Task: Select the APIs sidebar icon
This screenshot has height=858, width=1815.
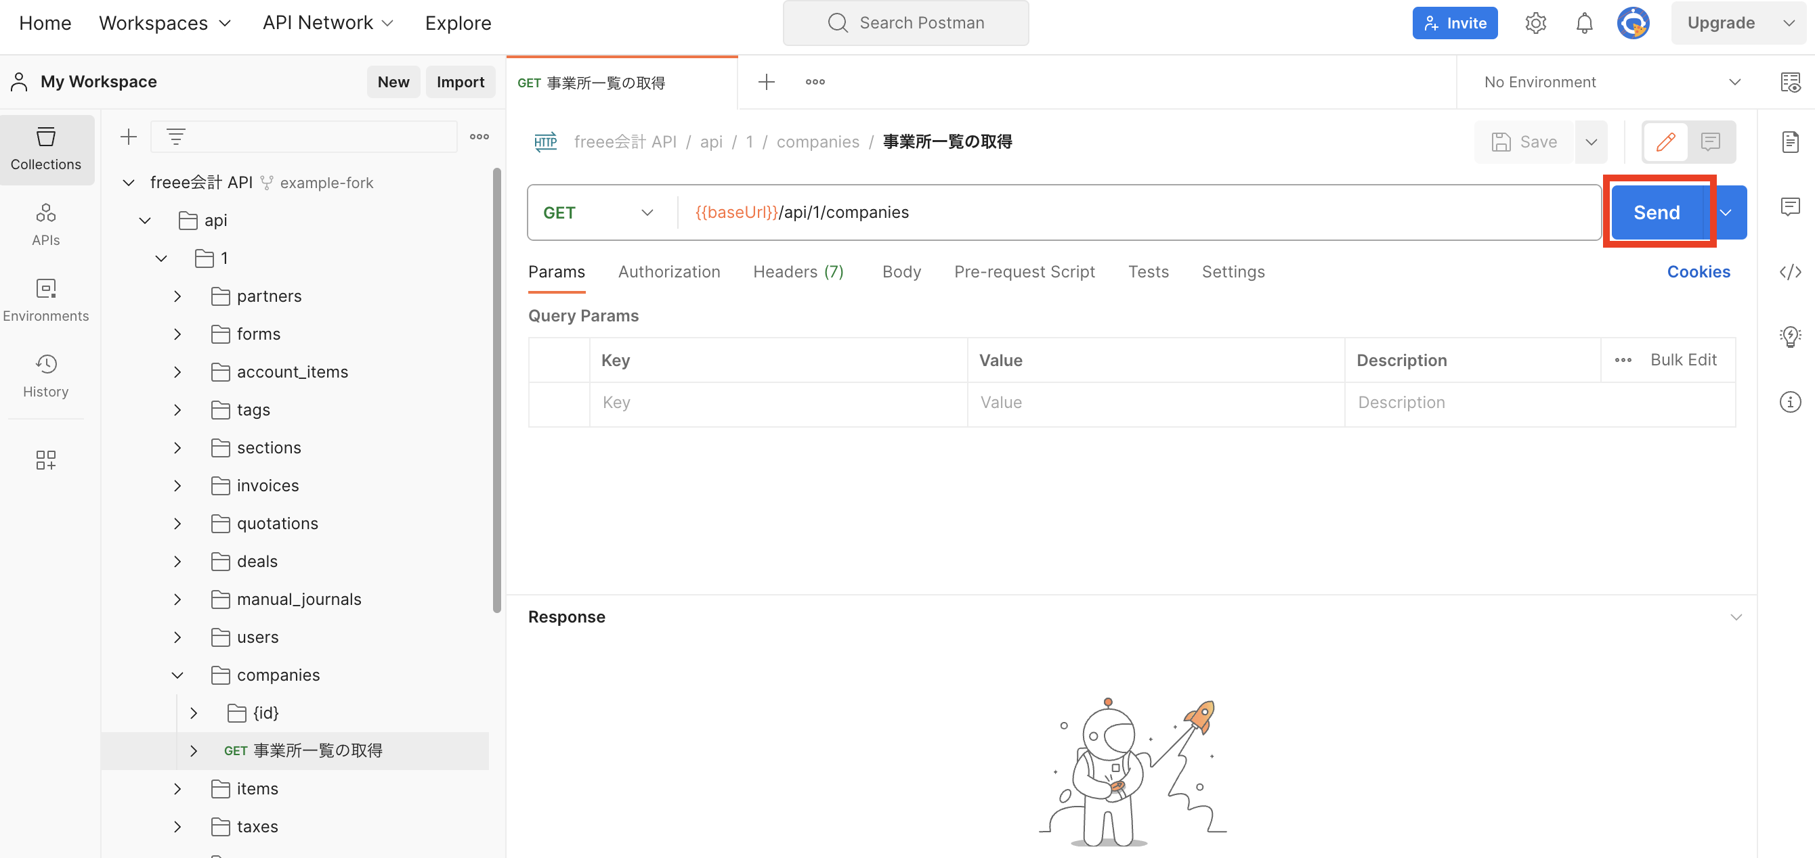Action: [46, 224]
